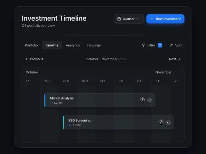
Task: Go to Previous time period
Action: [x=34, y=59]
